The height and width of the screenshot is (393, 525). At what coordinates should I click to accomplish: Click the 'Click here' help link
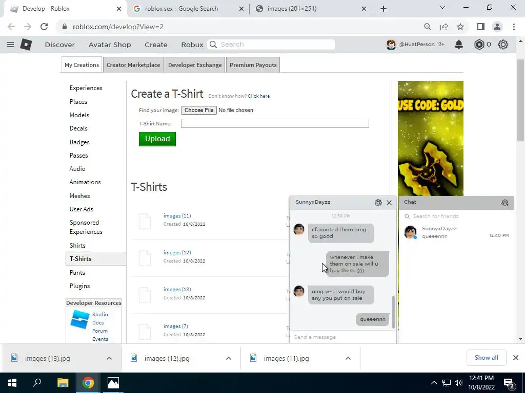pos(258,96)
